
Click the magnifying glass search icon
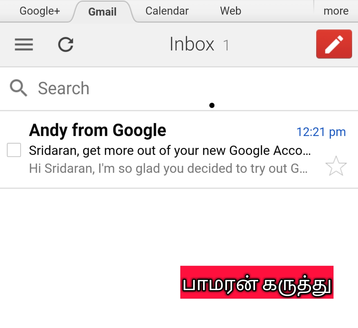(18, 88)
